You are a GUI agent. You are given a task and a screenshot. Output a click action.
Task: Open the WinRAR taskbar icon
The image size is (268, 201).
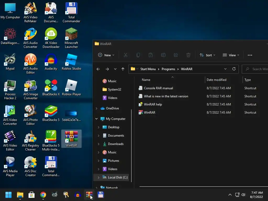click(89, 195)
